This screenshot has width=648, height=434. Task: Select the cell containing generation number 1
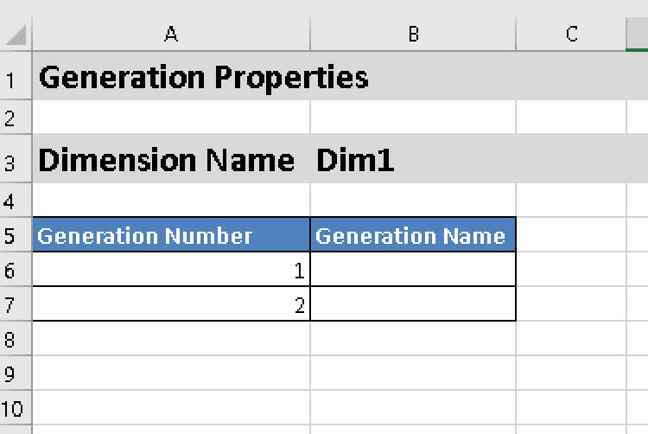171,271
